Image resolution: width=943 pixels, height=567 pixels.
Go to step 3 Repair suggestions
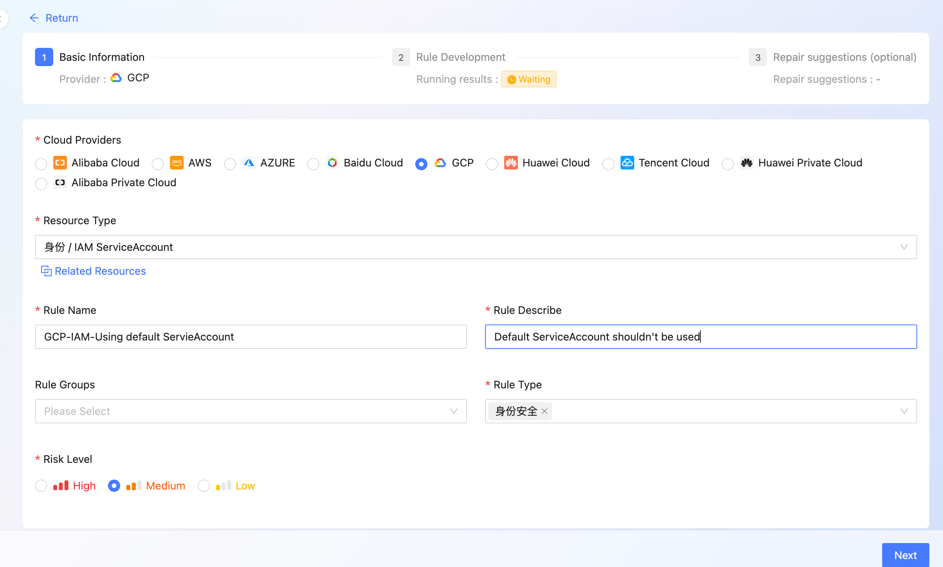coord(845,57)
